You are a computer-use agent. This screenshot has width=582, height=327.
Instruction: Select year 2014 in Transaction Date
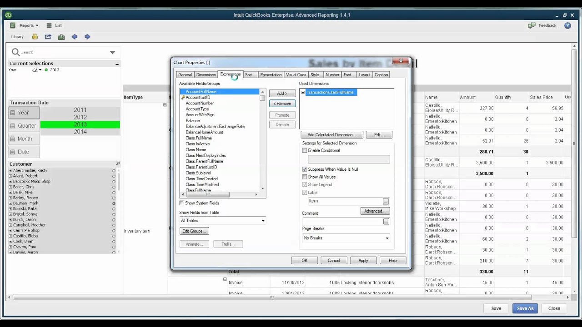[x=80, y=132]
